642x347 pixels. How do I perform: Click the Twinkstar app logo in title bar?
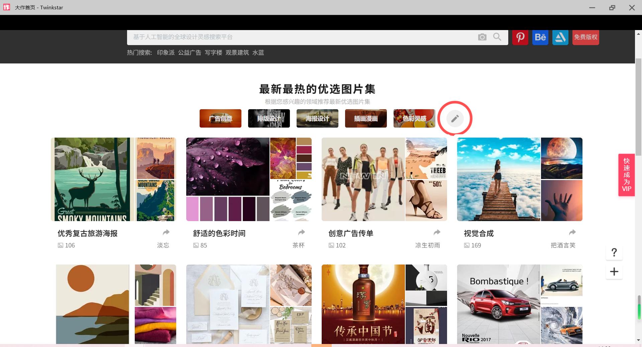coord(7,7)
